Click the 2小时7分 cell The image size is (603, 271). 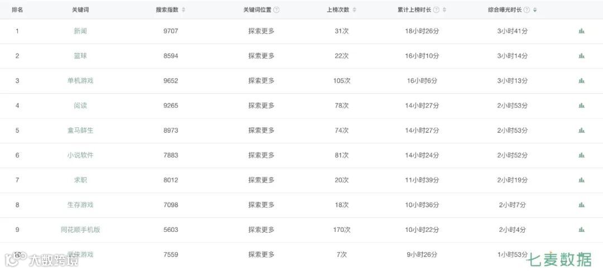point(512,205)
